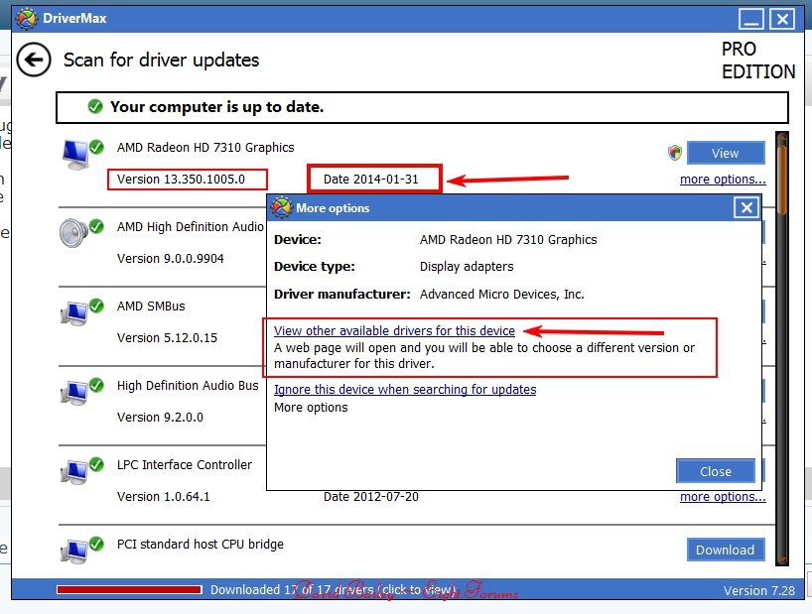The width and height of the screenshot is (812, 614).
Task: Click the PCI standard host CPU bridge icon
Action: pyautogui.click(x=76, y=551)
